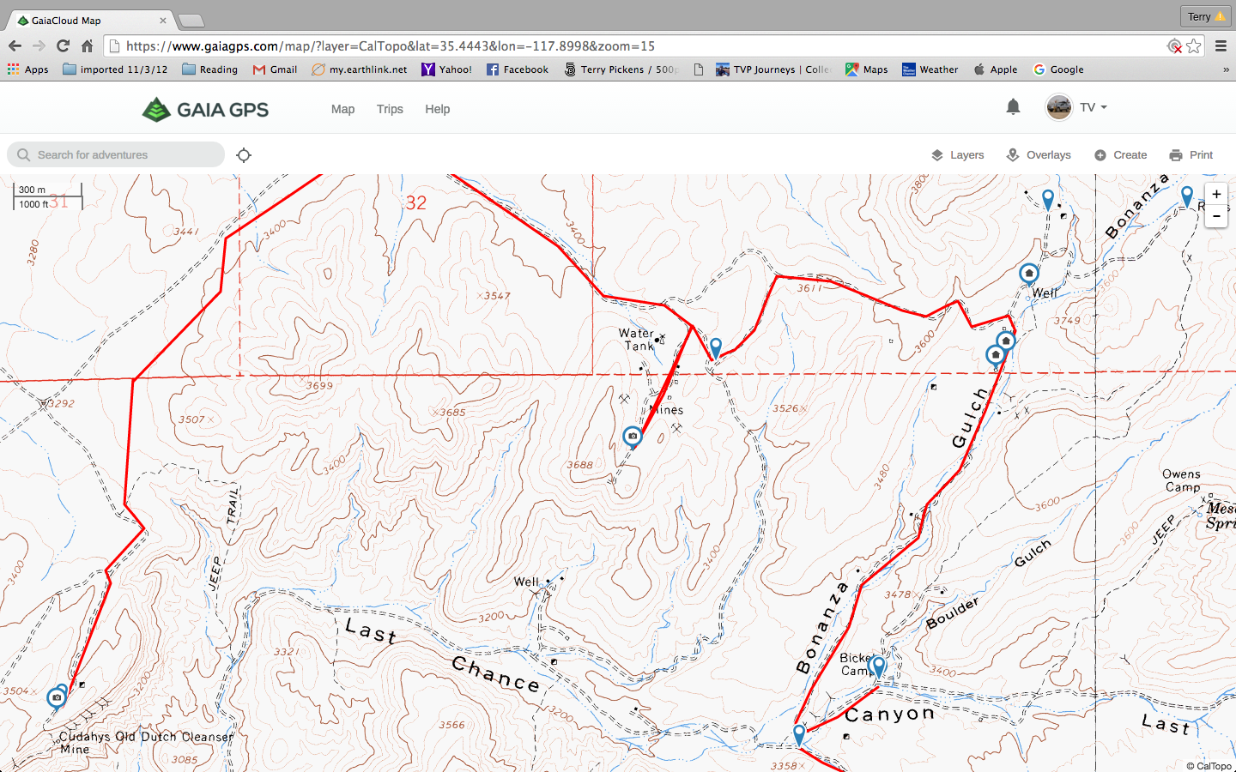Click the camera waypoint near Mines

point(633,437)
